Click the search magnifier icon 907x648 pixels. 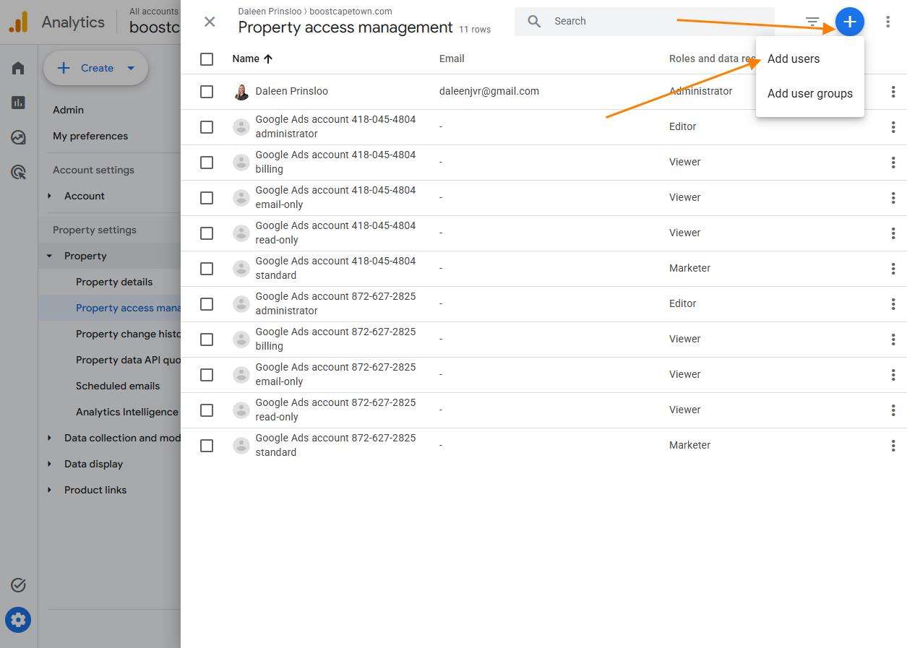[534, 22]
